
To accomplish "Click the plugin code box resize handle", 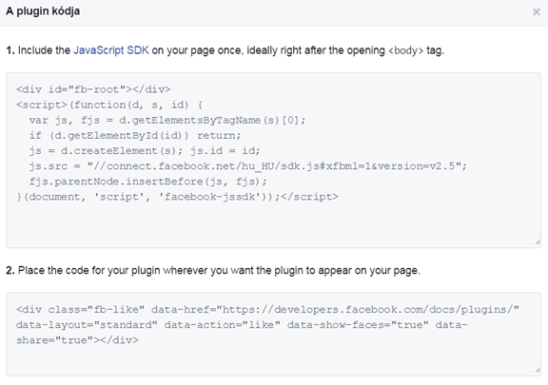I will pyautogui.click(x=538, y=370).
